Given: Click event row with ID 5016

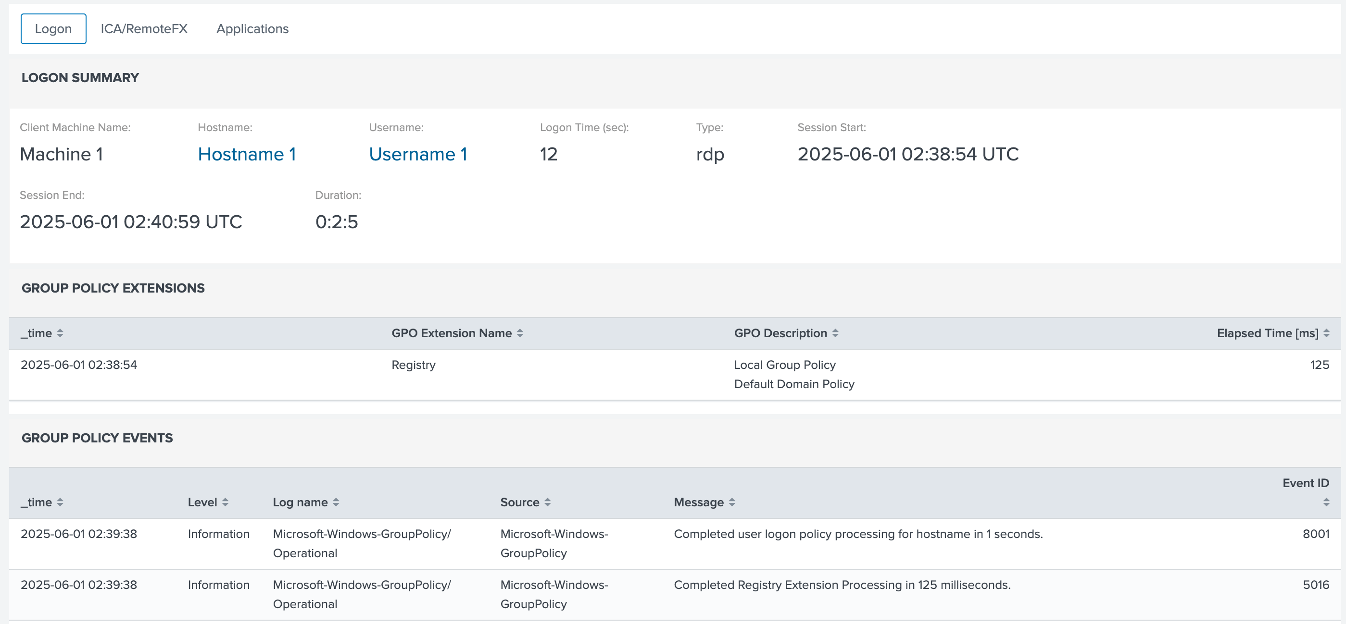Looking at the screenshot, I should [x=1315, y=585].
